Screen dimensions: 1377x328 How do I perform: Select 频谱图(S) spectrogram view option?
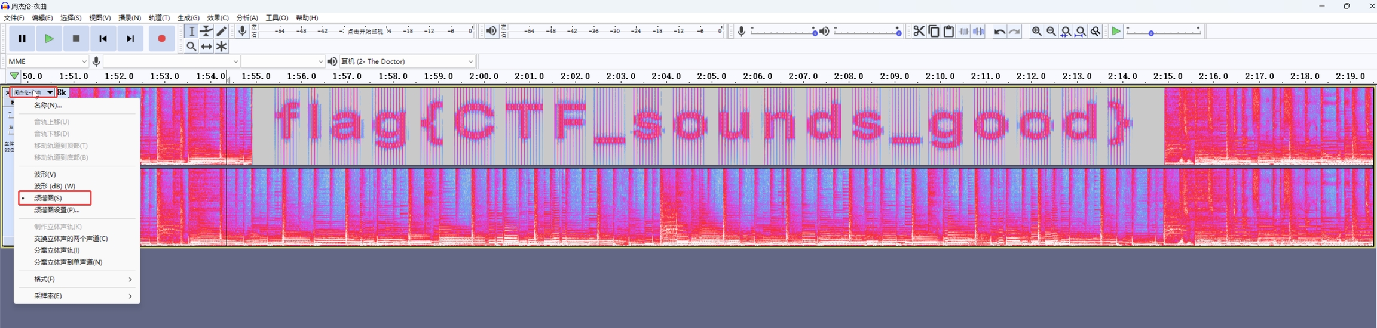[48, 198]
